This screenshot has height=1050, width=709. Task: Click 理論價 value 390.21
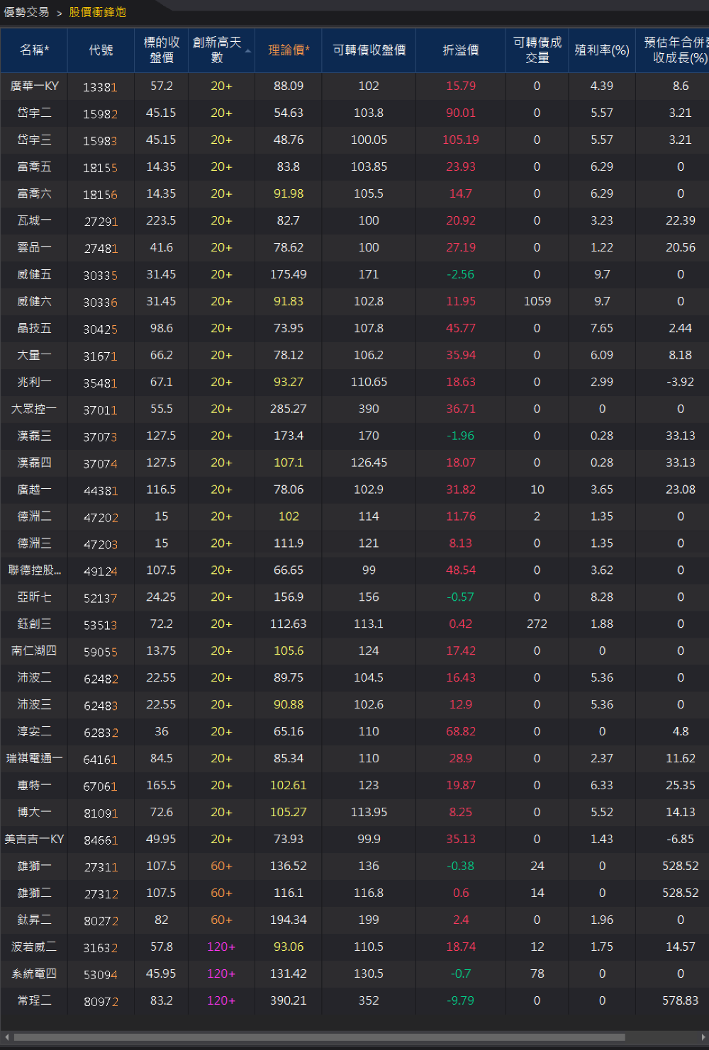pyautogui.click(x=289, y=1000)
